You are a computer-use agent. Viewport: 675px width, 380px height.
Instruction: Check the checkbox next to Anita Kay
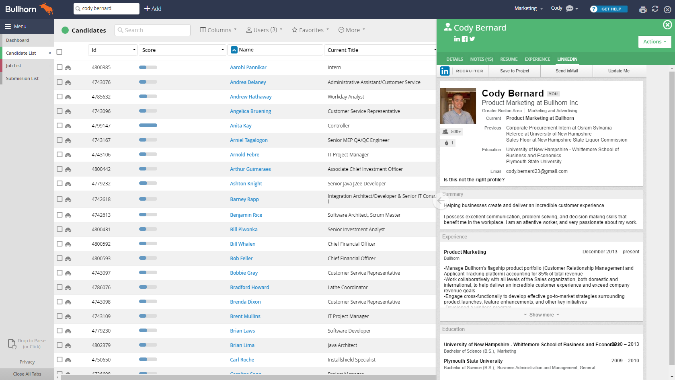(x=59, y=125)
